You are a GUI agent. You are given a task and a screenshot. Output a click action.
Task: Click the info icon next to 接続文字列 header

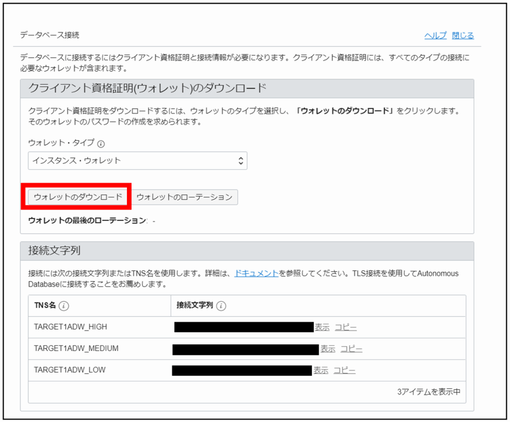[221, 306]
